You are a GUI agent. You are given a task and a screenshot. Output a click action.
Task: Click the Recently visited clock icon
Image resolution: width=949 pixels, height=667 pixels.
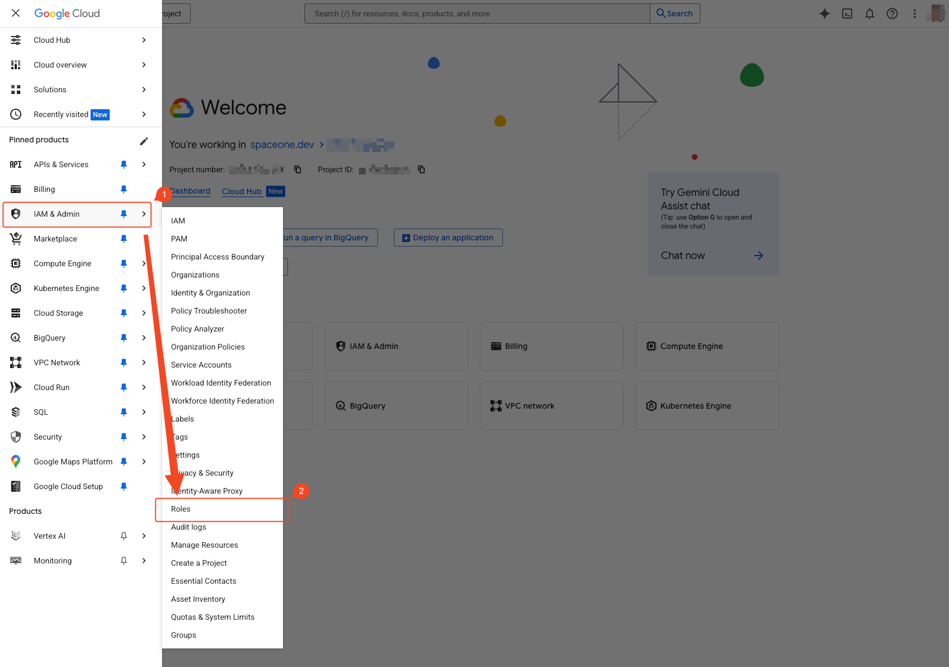click(16, 114)
